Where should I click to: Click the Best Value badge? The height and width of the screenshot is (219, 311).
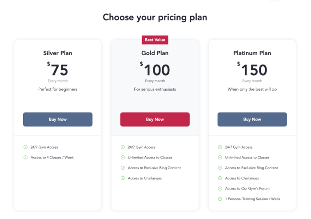click(x=155, y=40)
